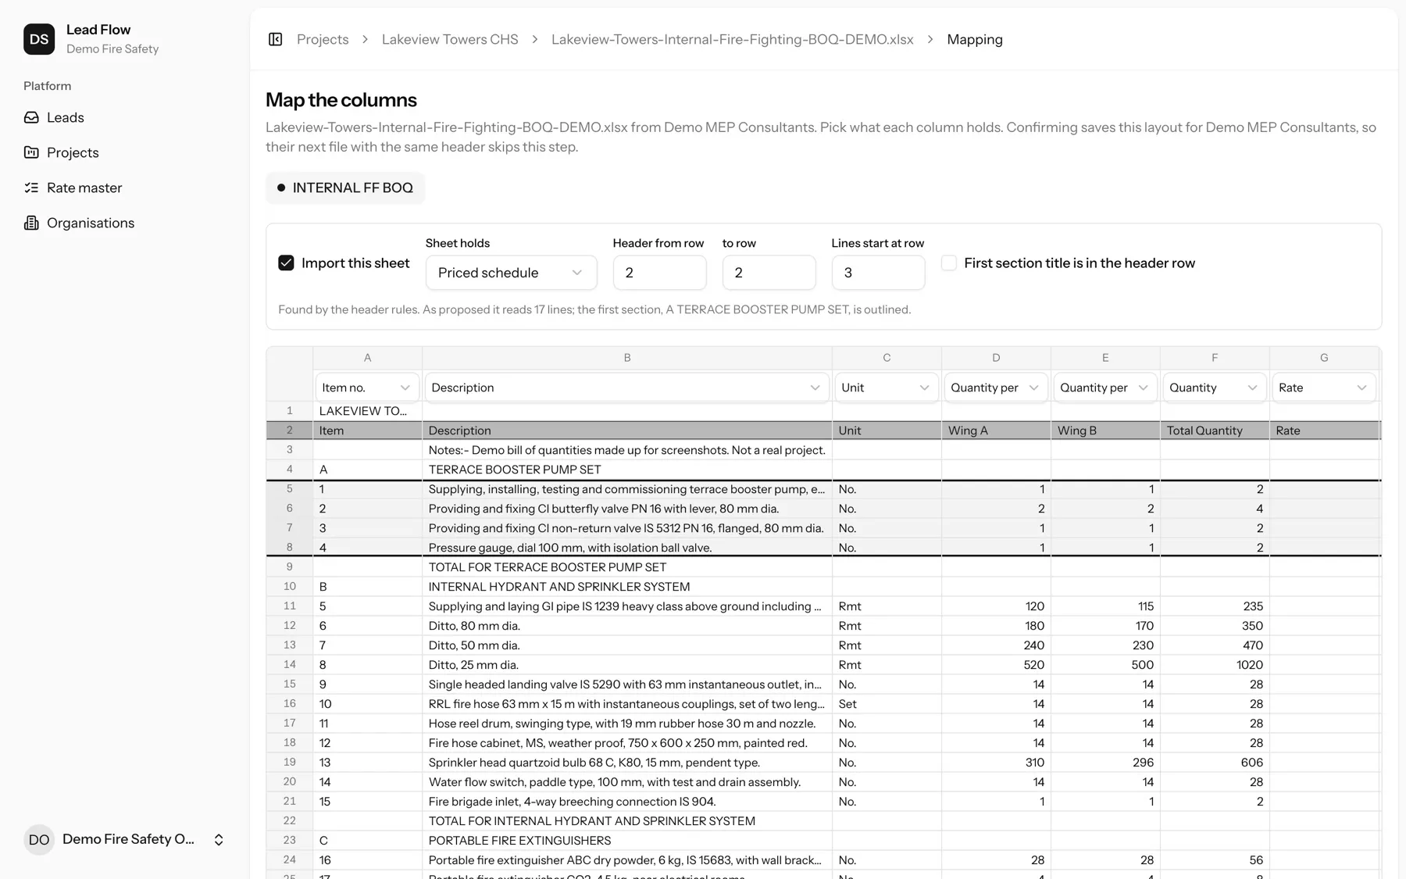The image size is (1406, 879).
Task: Click the Total Quantity header cell
Action: coord(1214,431)
